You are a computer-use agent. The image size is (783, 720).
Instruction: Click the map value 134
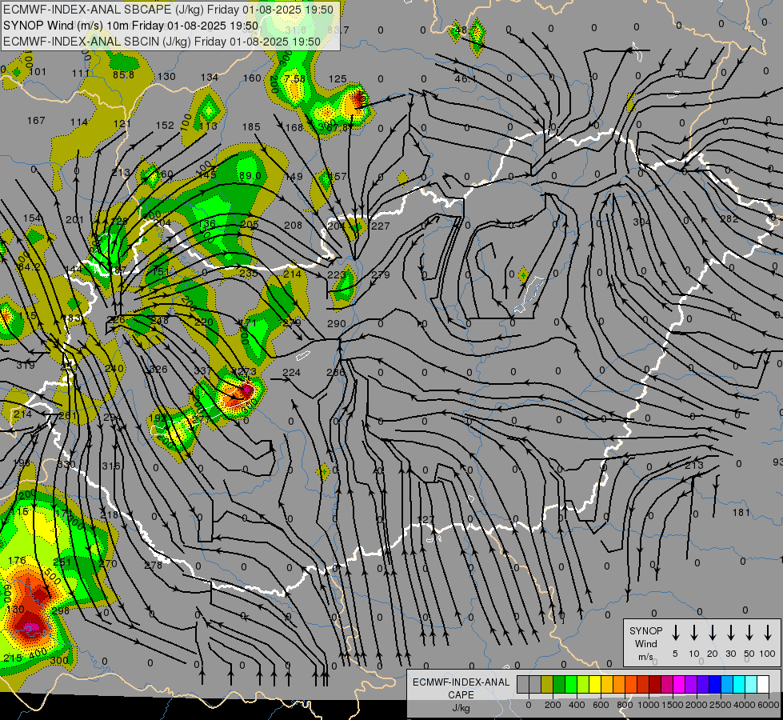210,77
